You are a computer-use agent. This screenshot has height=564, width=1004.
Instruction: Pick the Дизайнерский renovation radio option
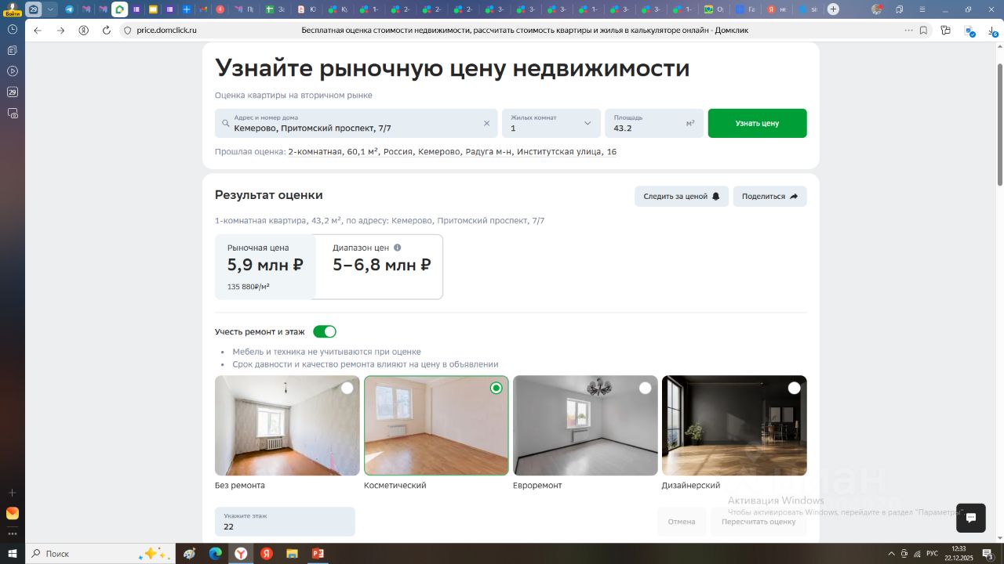tap(794, 388)
